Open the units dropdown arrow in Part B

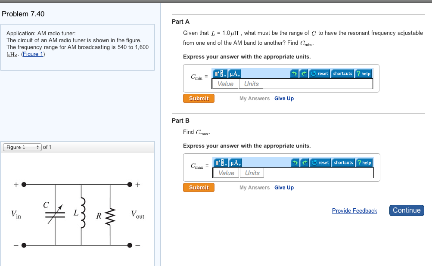[x=239, y=164]
